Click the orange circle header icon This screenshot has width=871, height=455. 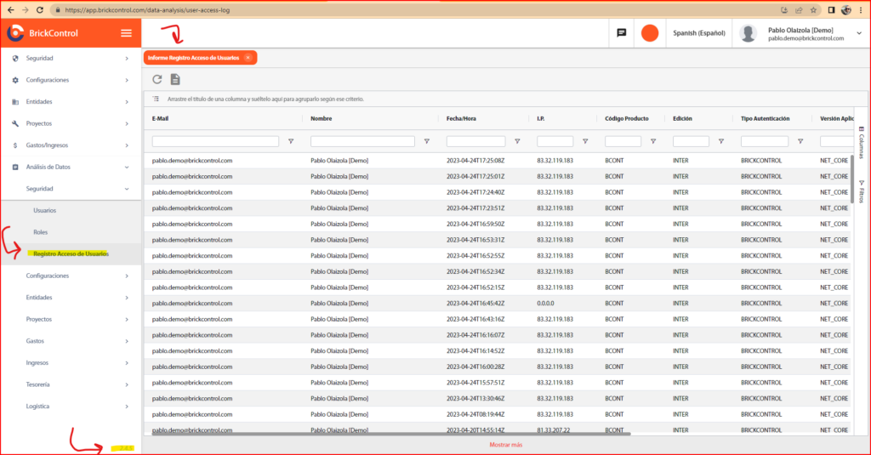649,33
